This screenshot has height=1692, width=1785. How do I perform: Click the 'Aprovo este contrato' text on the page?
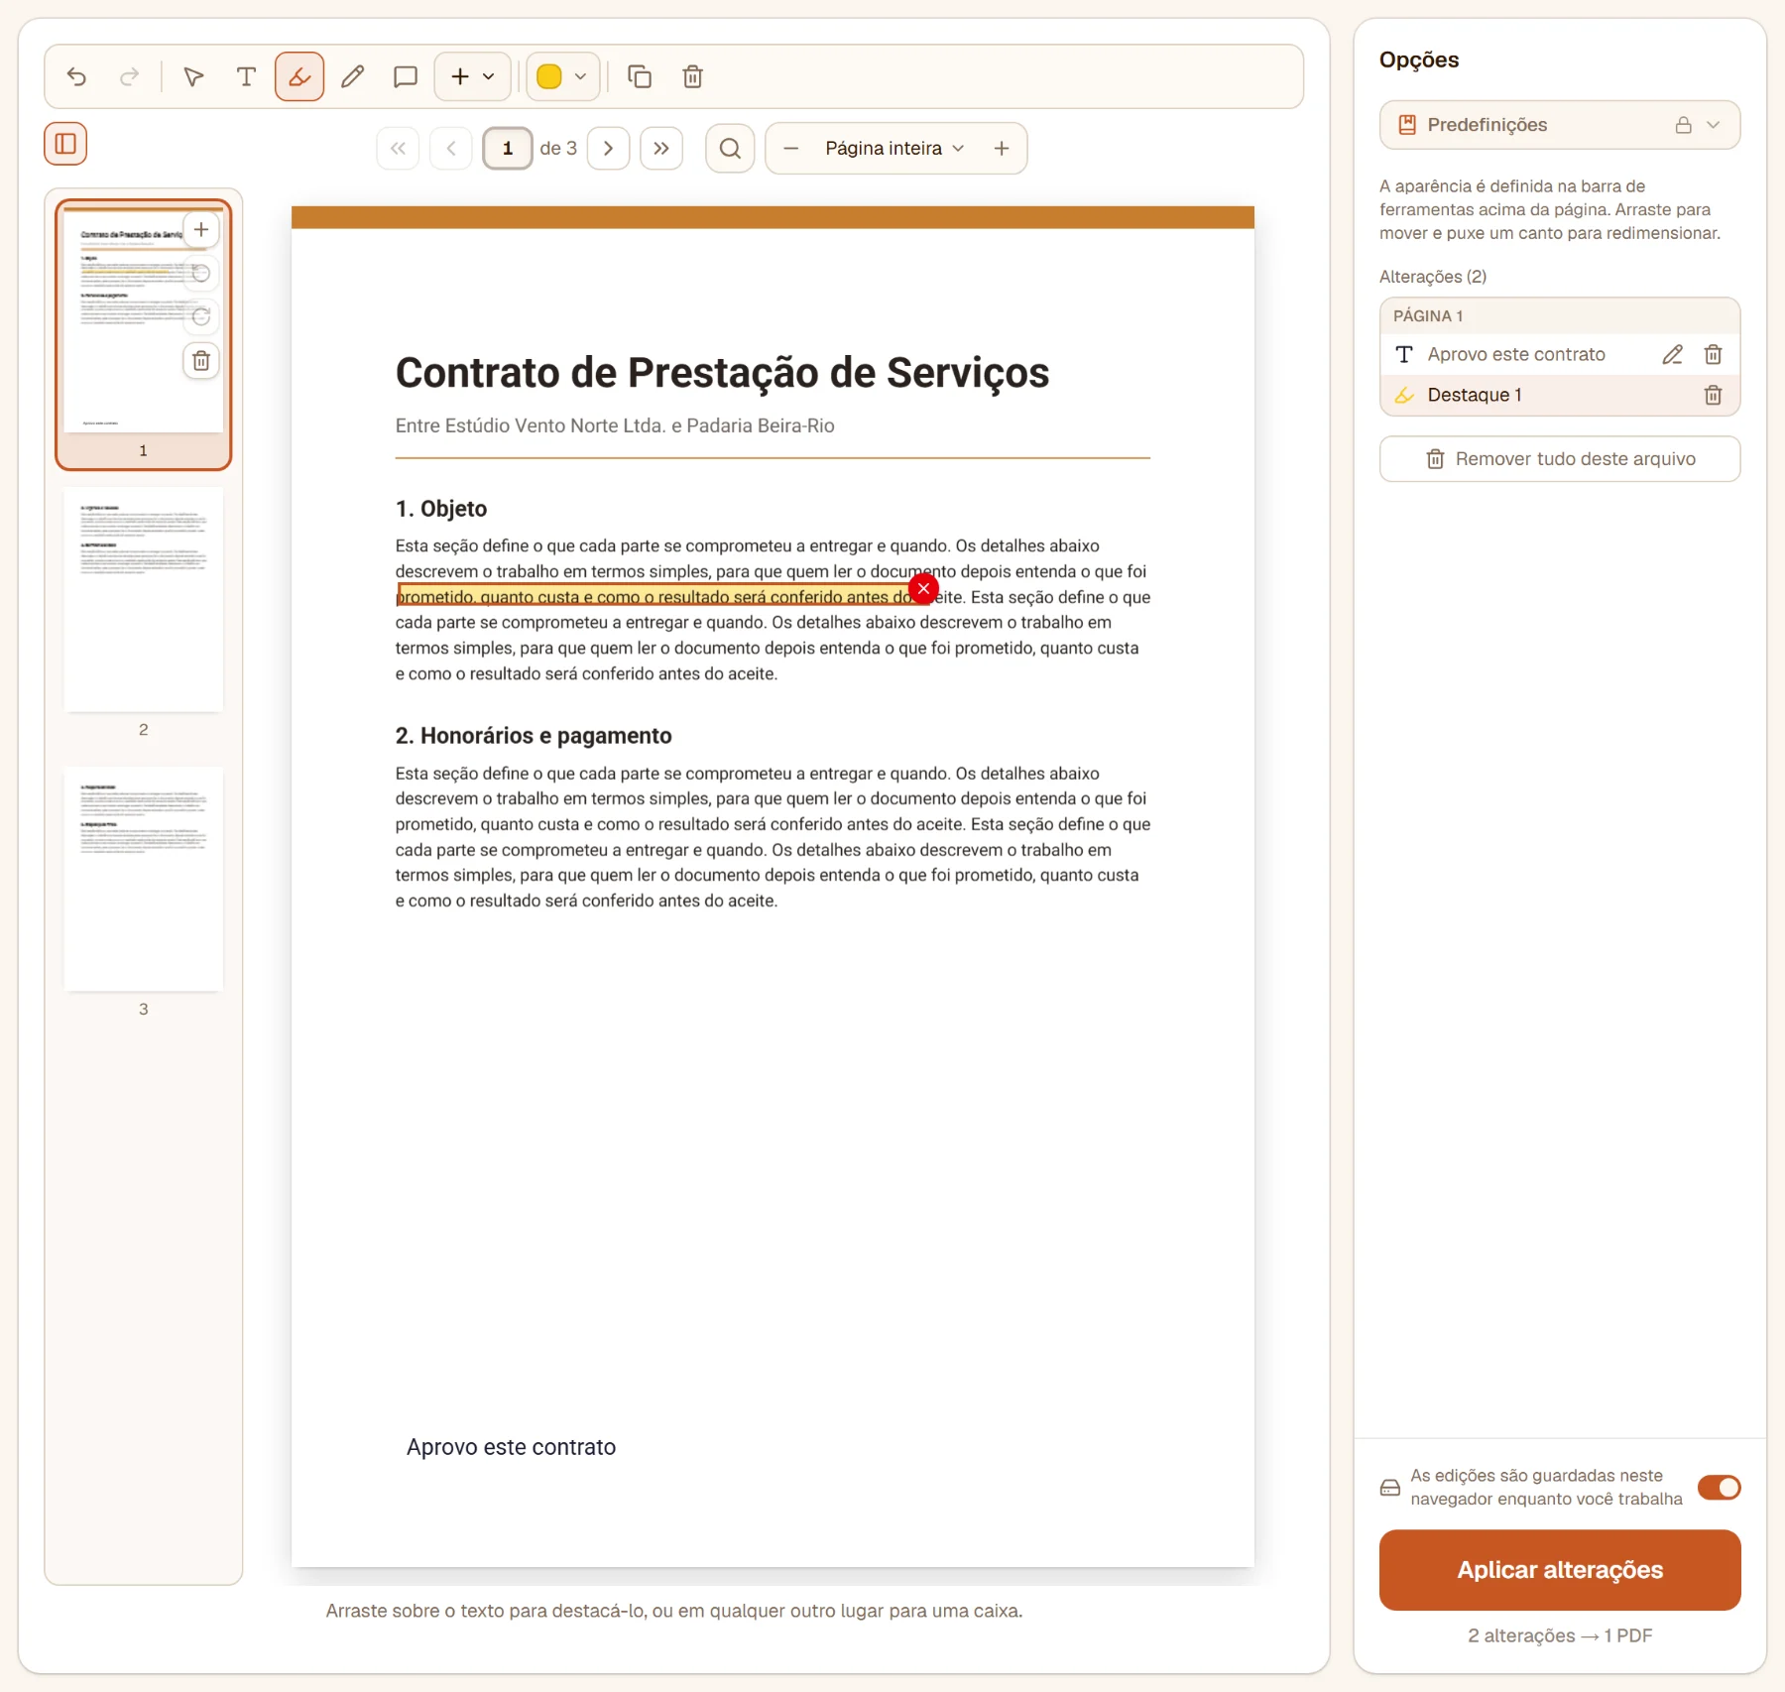point(511,1447)
